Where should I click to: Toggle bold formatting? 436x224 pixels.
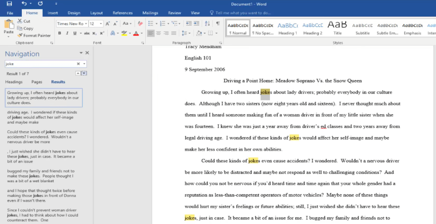[x=59, y=33]
